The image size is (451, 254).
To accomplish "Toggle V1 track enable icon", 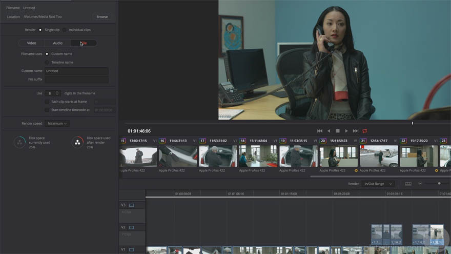I will tap(132, 249).
